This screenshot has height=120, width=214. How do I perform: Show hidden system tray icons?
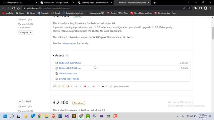click(x=178, y=116)
